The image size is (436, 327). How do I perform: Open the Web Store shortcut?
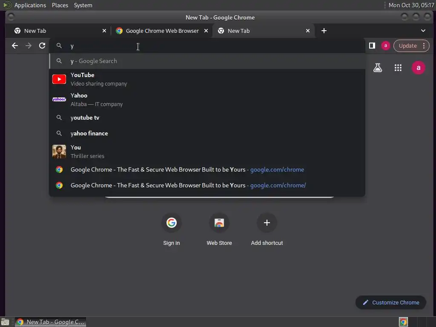tap(219, 229)
